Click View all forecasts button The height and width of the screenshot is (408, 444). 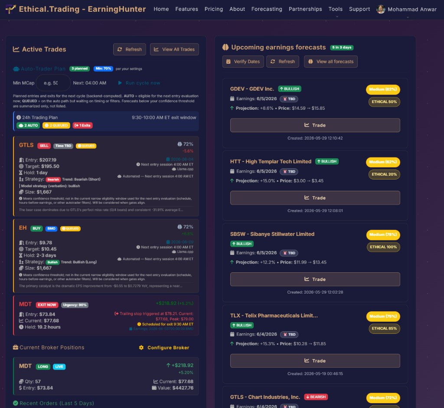[331, 62]
